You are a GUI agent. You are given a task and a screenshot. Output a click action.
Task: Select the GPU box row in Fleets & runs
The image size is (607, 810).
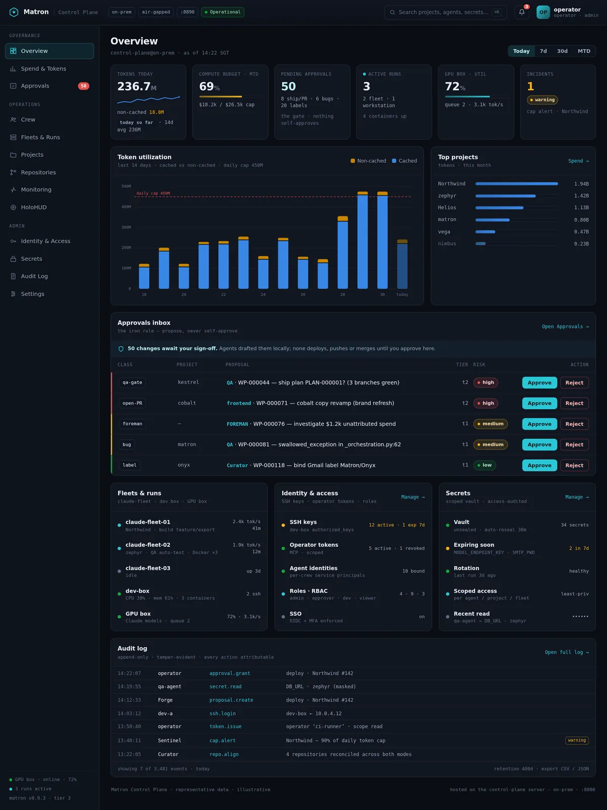point(189,617)
